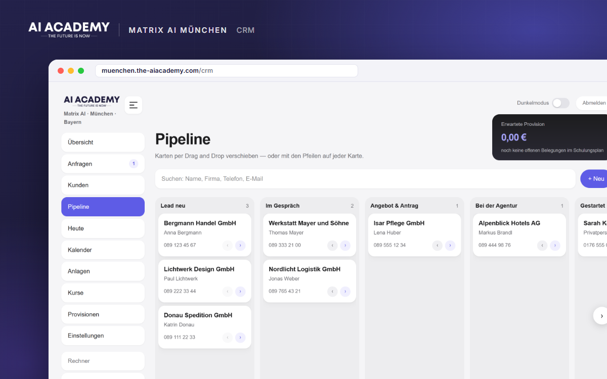Click phone number 089 222 33 44

point(180,291)
